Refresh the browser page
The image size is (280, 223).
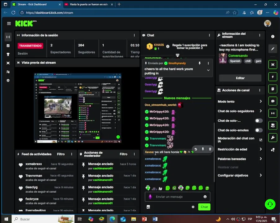pos(13,13)
